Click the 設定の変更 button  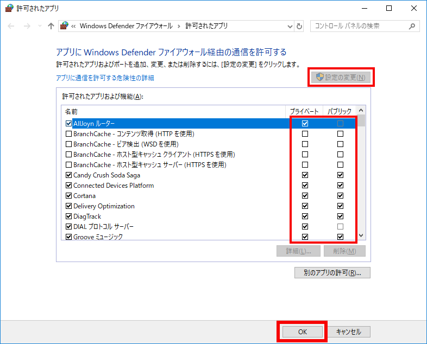pyautogui.click(x=341, y=77)
